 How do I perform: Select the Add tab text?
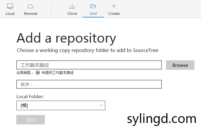coord(93,14)
